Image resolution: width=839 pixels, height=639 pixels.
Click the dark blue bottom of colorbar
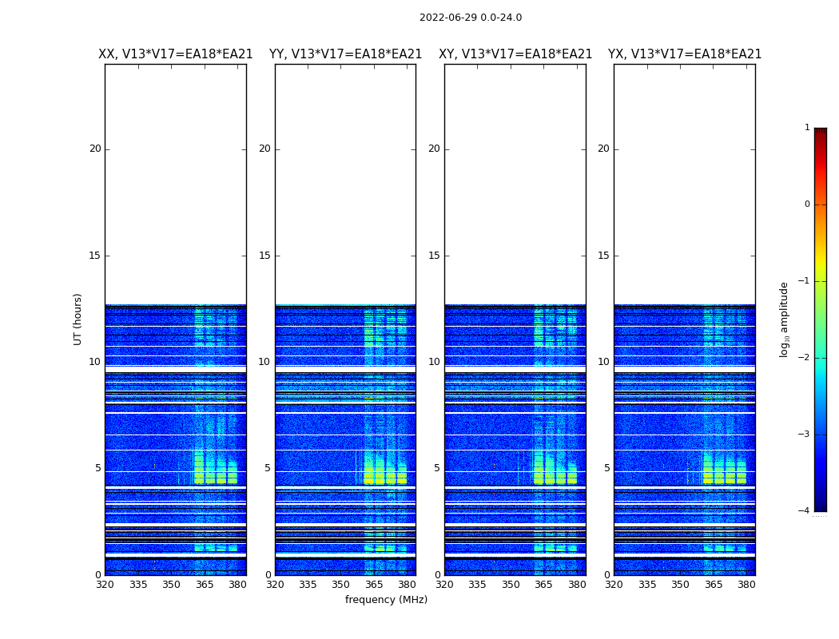(820, 505)
